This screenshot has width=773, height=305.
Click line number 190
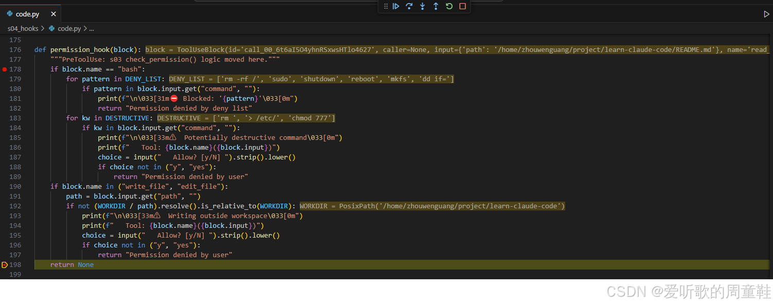(x=15, y=186)
